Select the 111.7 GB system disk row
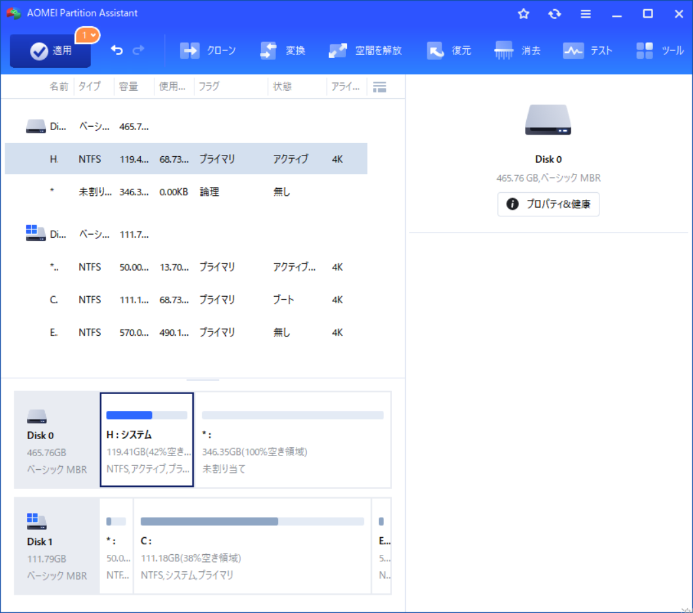This screenshot has width=693, height=613. tap(186, 235)
